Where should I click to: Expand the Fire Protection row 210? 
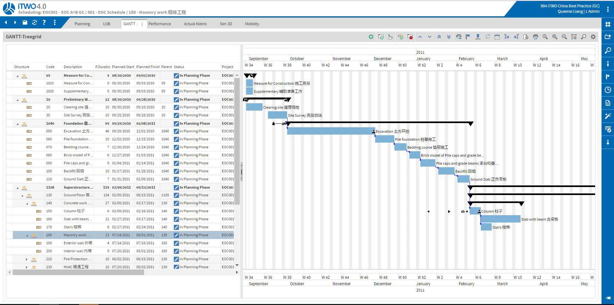(x=27, y=259)
